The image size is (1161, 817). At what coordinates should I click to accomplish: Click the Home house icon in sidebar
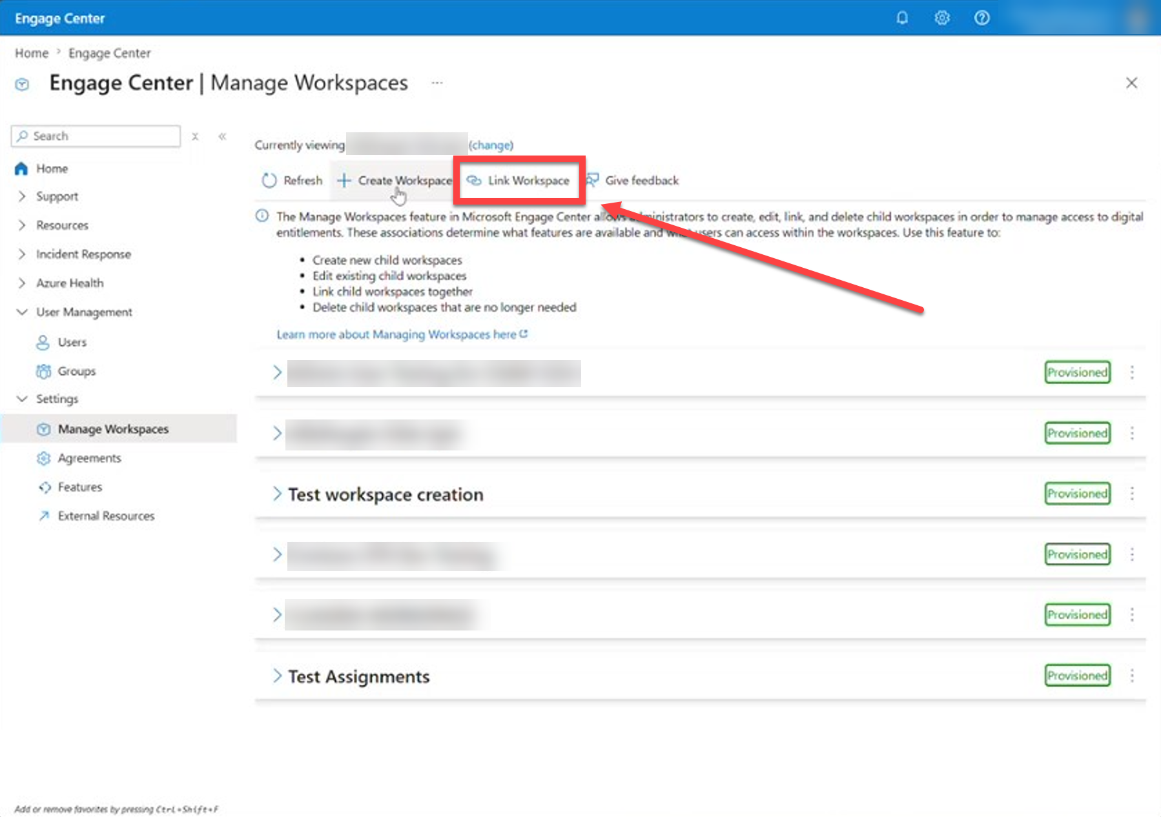(21, 168)
